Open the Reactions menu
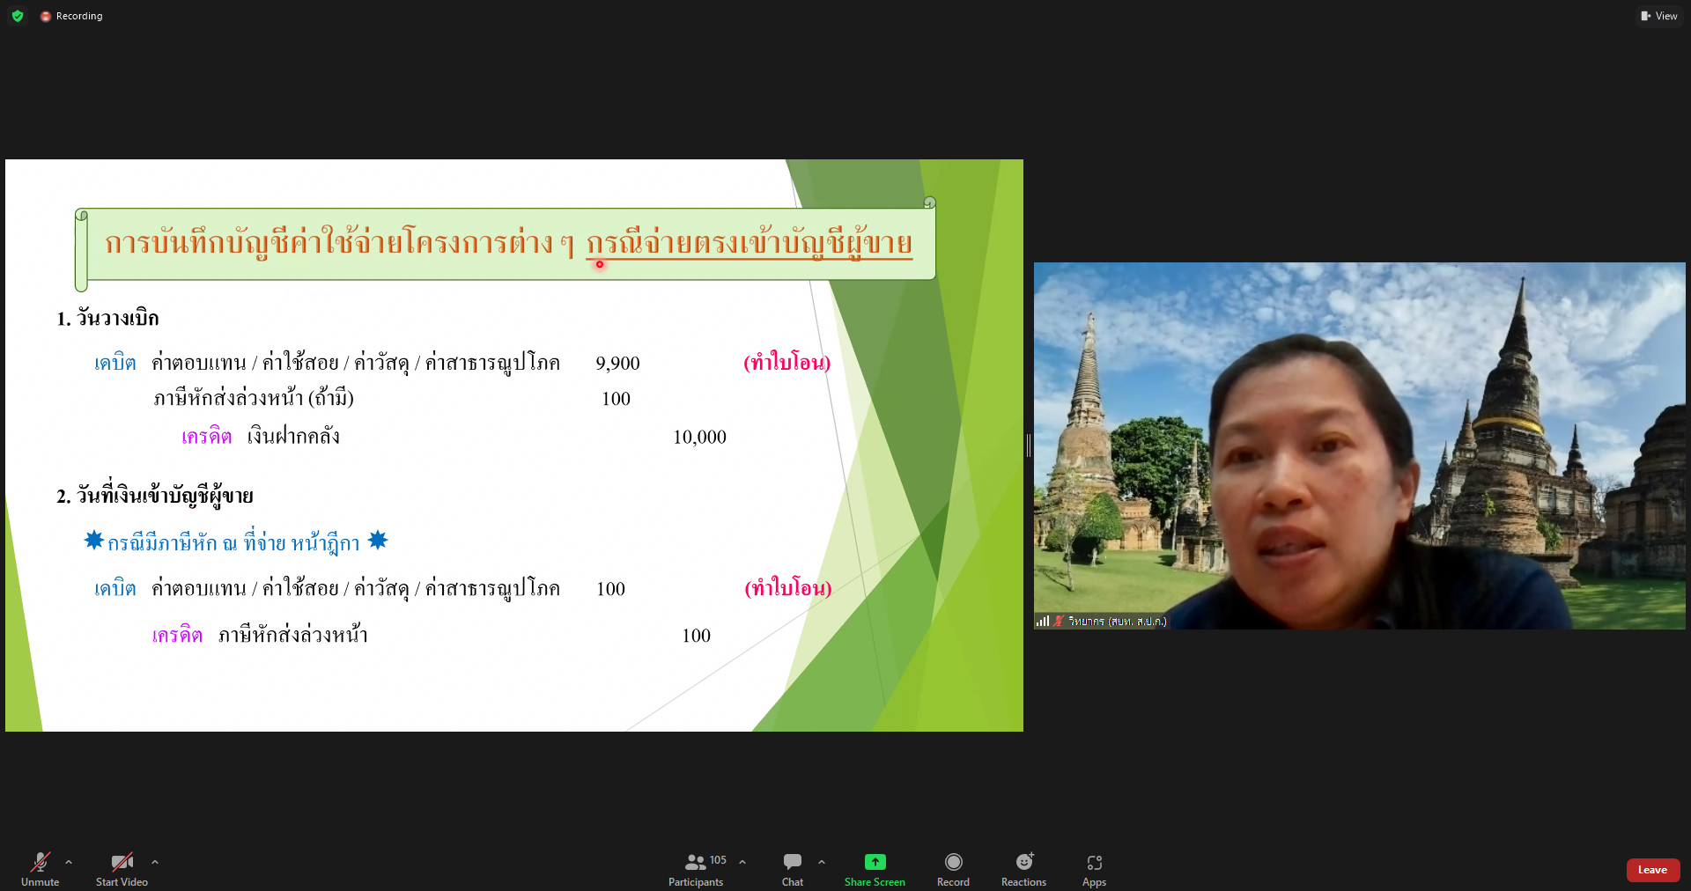Screen dimensions: 1691x891 point(1023,869)
